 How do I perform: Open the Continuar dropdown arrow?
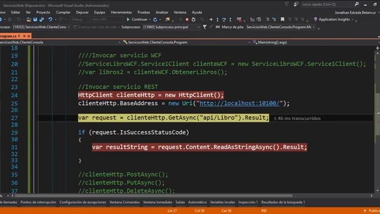(x=150, y=20)
